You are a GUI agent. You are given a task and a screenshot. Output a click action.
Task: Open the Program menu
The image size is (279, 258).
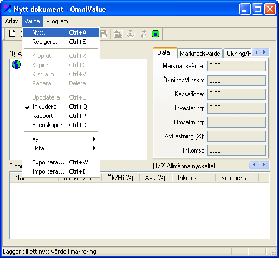click(57, 21)
